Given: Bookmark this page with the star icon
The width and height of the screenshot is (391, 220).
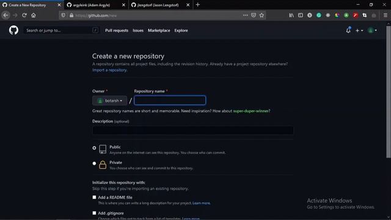Looking at the screenshot, I should (x=261, y=15).
